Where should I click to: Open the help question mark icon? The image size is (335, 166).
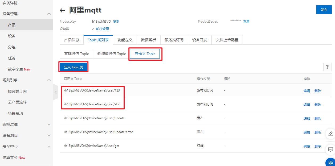click(x=328, y=67)
